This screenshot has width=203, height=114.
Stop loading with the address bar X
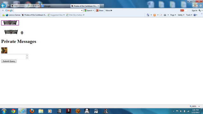click(38, 6)
